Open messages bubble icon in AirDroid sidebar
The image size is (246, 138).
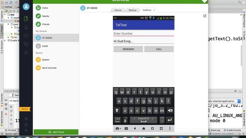point(26,36)
